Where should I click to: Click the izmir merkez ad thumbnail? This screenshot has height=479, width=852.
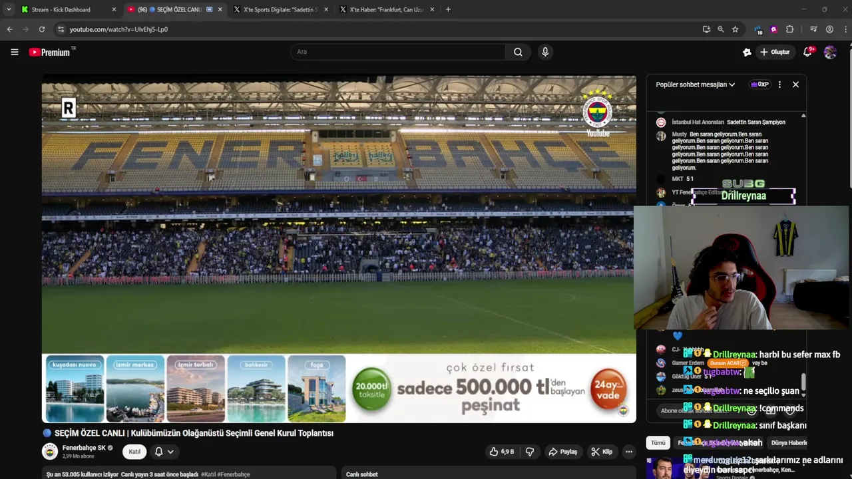(x=135, y=389)
